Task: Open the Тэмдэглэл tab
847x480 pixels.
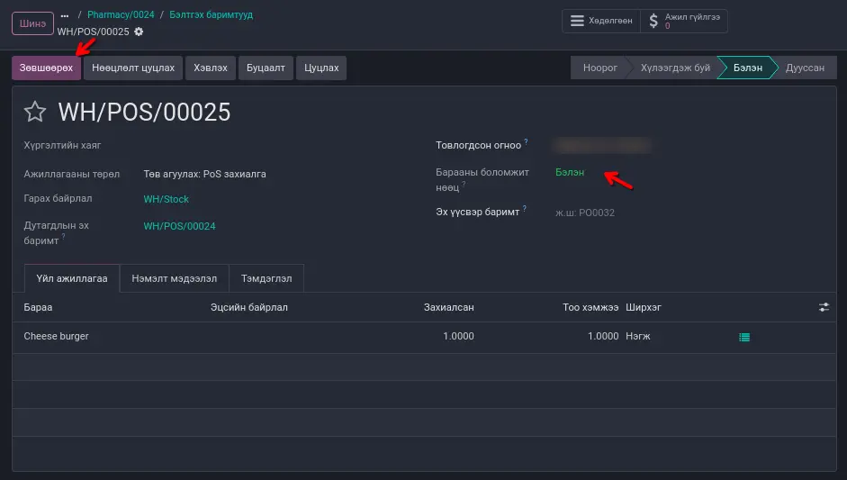Action: [266, 279]
